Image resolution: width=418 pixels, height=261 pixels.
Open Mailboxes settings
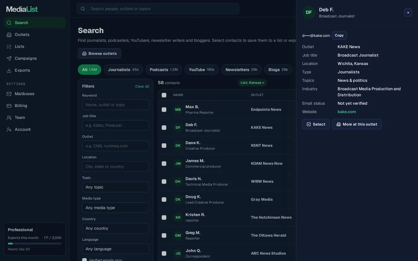coord(35,94)
